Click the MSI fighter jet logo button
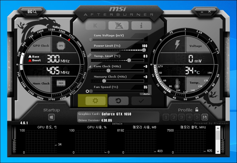Viewport: 237px width, 163px height. (118, 25)
